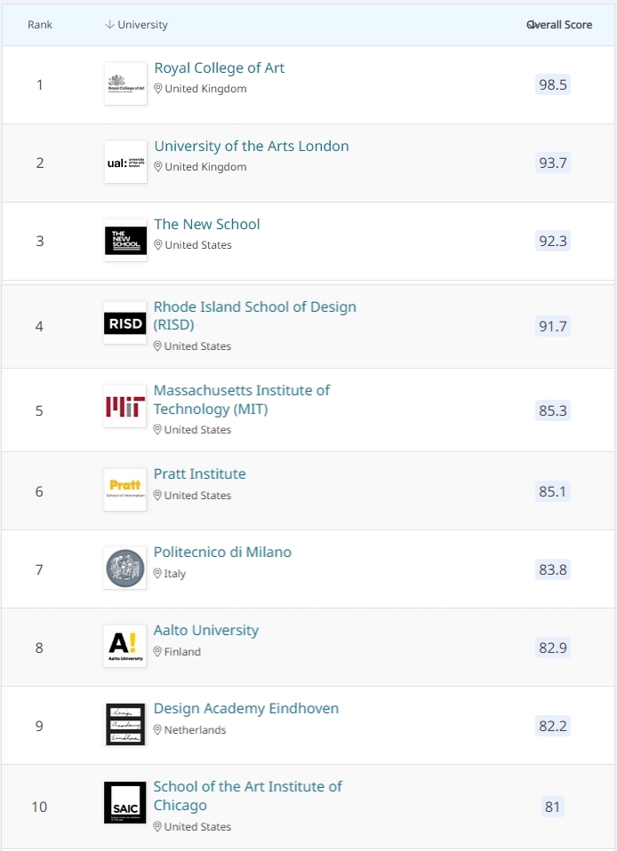Click the Italy location pin icon
The width and height of the screenshot is (617, 851).
coord(158,574)
